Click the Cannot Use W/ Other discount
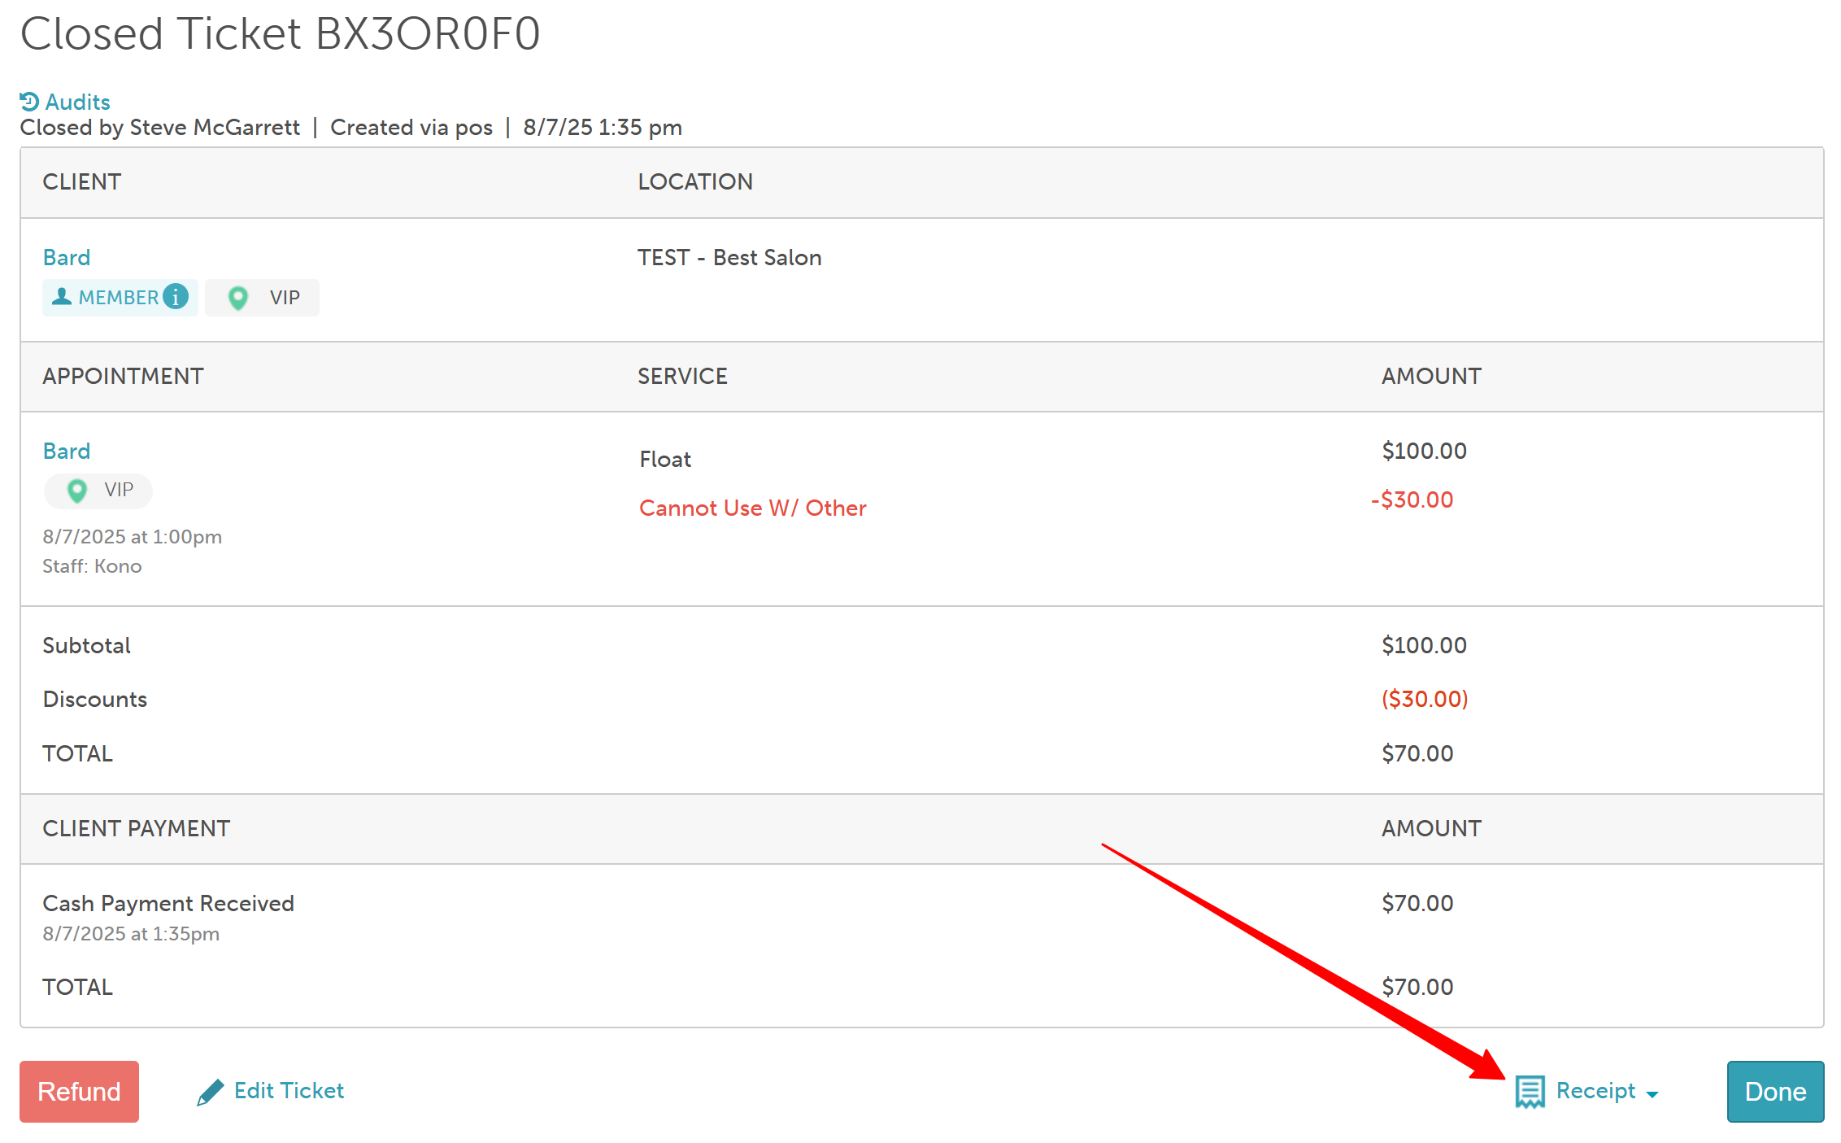 [x=752, y=508]
